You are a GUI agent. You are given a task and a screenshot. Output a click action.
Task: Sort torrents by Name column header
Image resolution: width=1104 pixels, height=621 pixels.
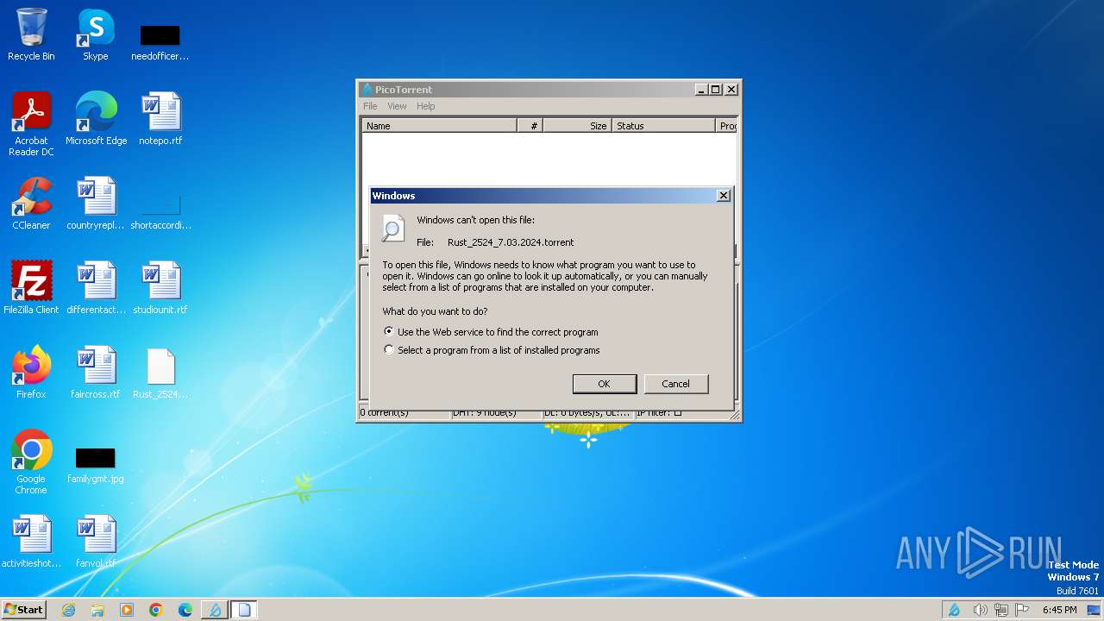click(439, 126)
